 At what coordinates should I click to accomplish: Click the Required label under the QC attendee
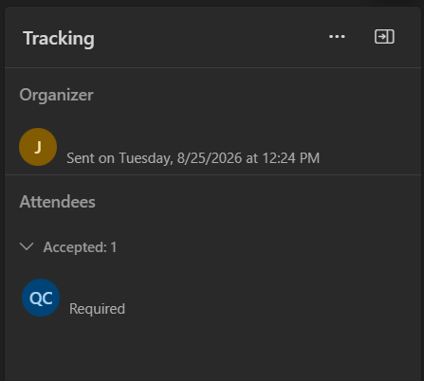(97, 309)
